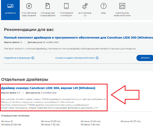This screenshot has height=128, width=153.
Task: Click the Подробная информация link
Action: pos(17,58)
